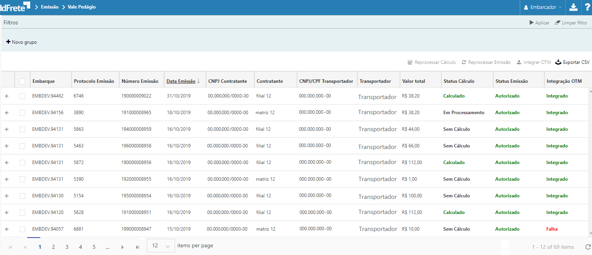Screen dimensions: 592x255
Task: Go to the next page arrow
Action: click(x=122, y=247)
